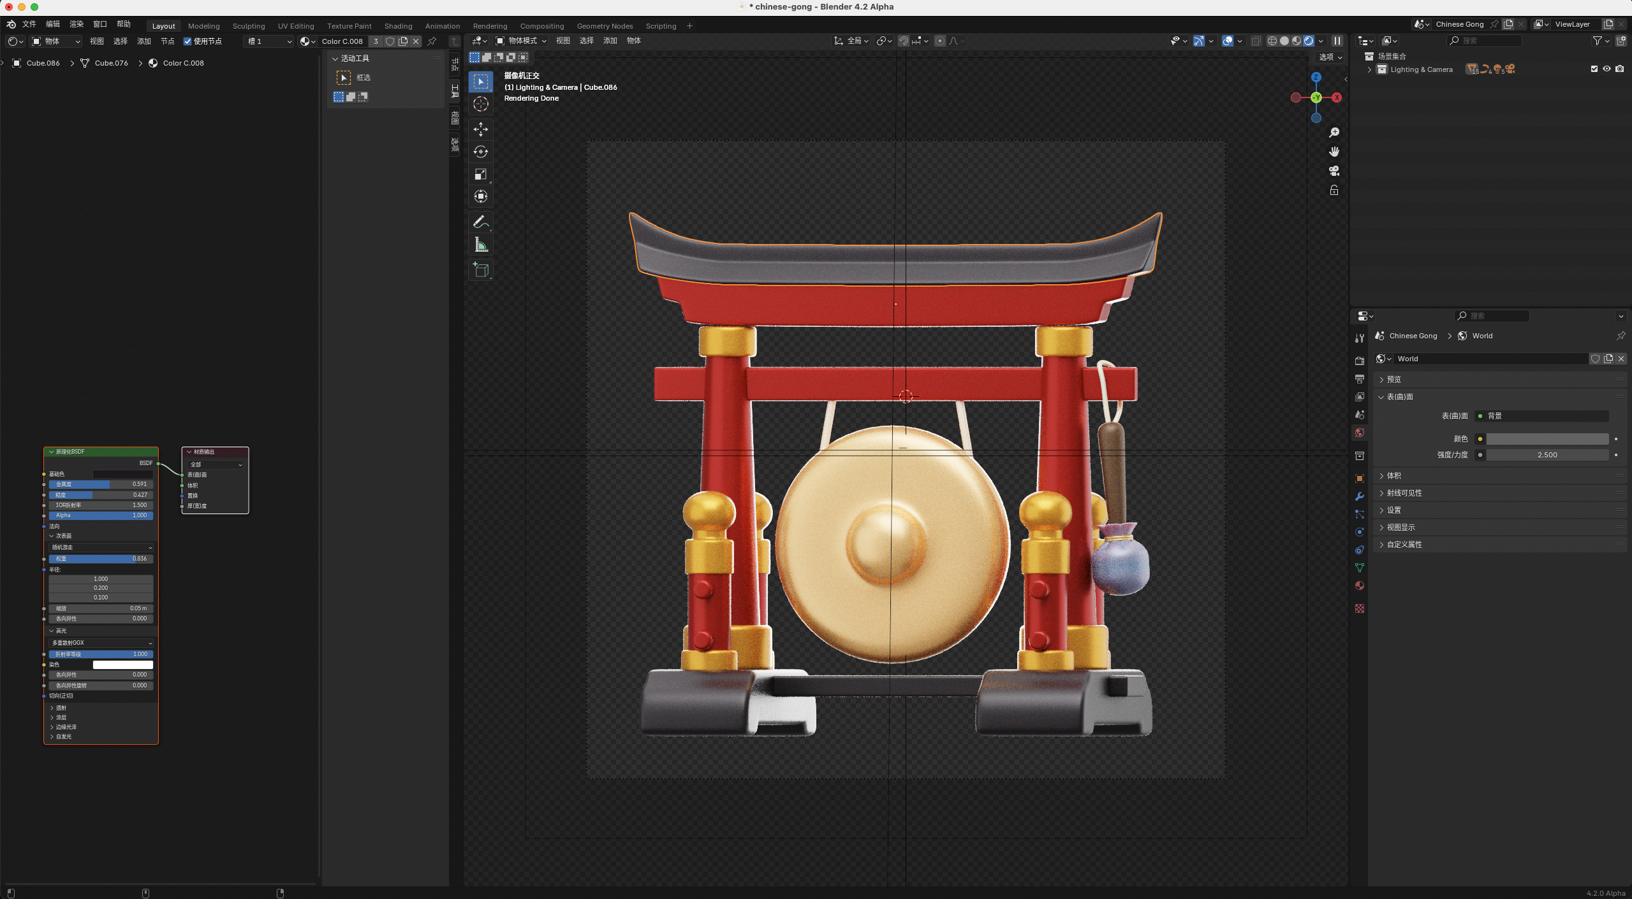Toggle proportional editing button
This screenshot has height=899, width=1632.
[939, 41]
